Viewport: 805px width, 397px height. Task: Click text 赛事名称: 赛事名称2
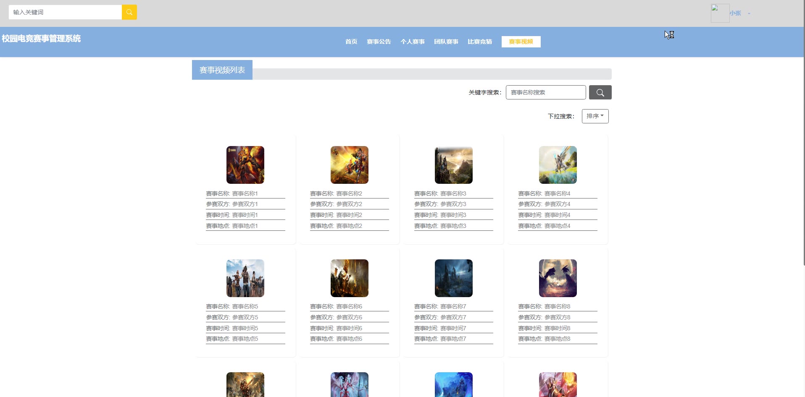click(x=336, y=193)
